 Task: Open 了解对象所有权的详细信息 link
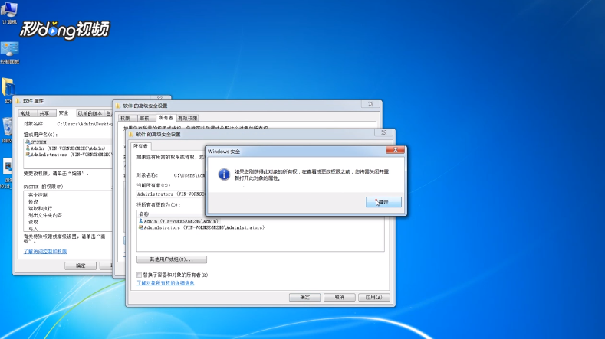166,283
